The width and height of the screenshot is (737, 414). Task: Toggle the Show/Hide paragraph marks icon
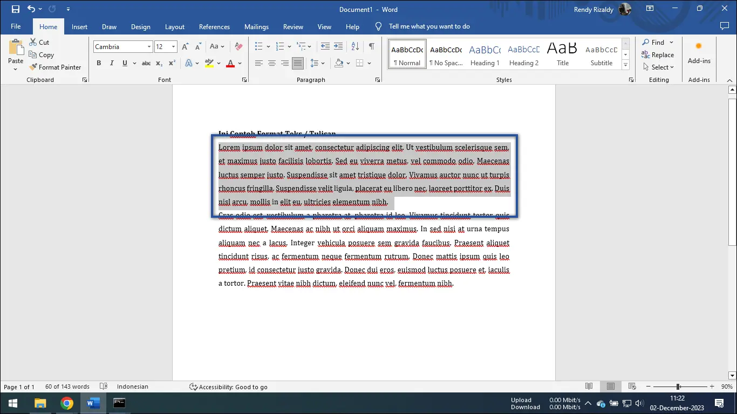tap(371, 46)
